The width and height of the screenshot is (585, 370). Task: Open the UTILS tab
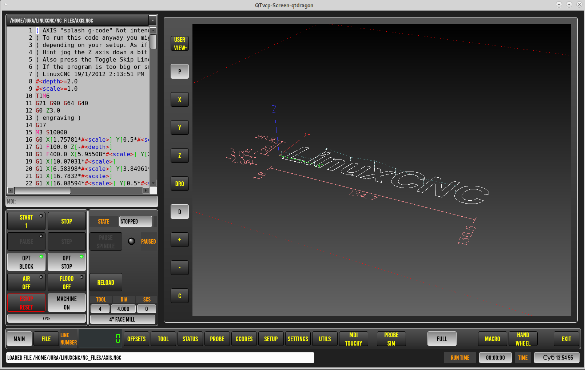[x=325, y=339]
